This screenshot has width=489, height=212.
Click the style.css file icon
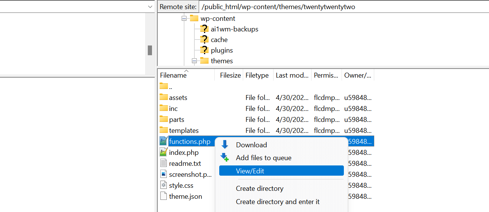pyautogui.click(x=163, y=185)
